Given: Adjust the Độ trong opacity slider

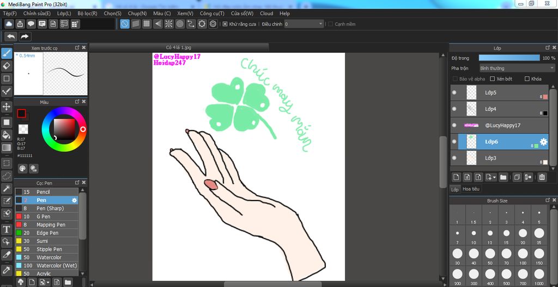Looking at the screenshot, I should (x=510, y=58).
